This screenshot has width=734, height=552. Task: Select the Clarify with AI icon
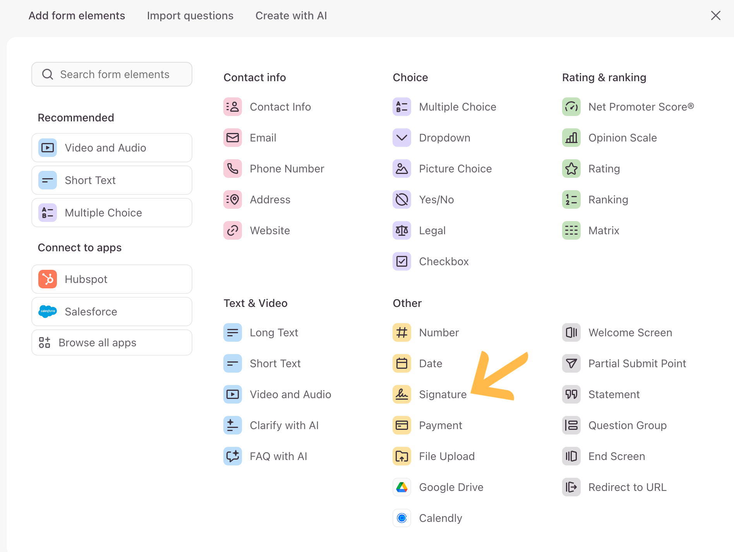point(232,425)
